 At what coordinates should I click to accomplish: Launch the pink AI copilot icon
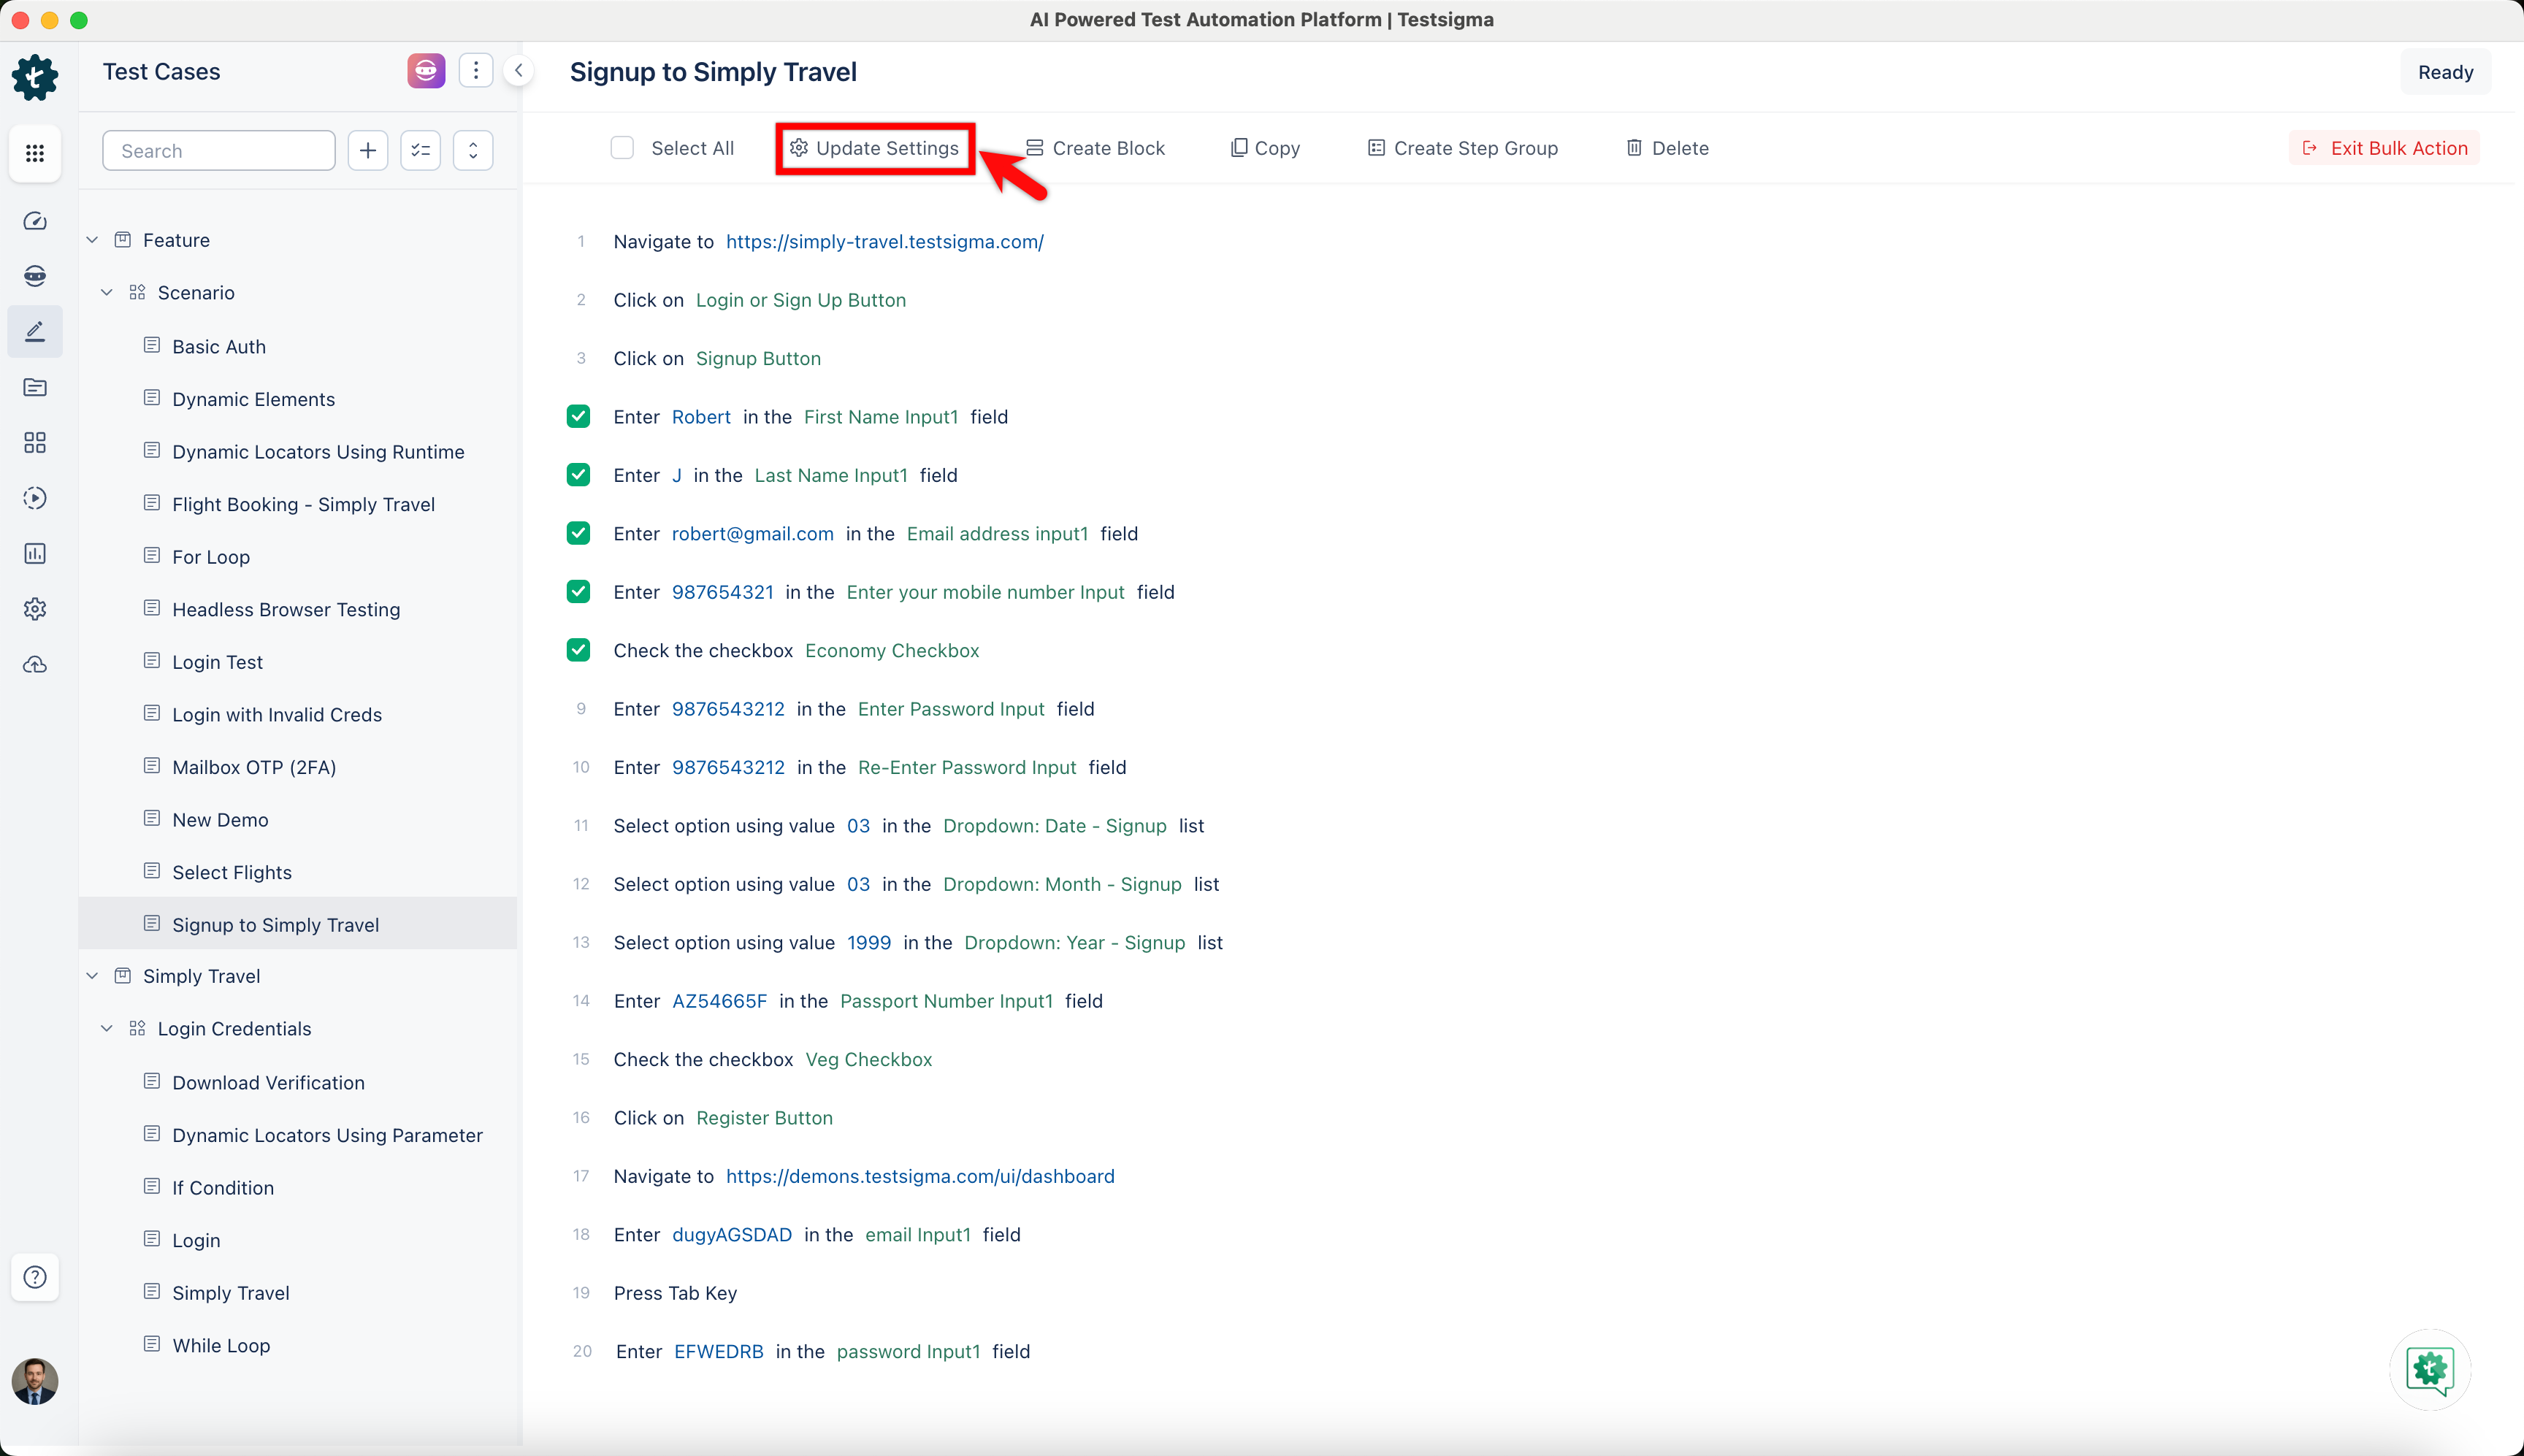426,70
